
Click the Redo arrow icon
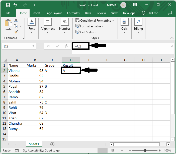[25, 5]
